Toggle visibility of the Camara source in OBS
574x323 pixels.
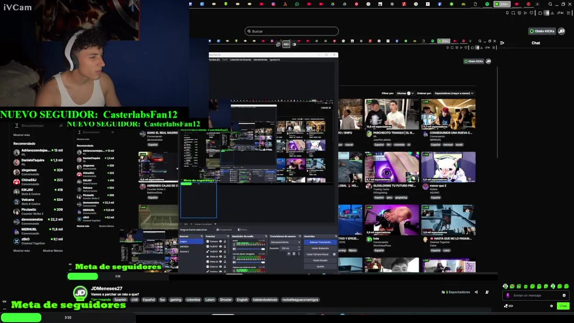click(x=221, y=241)
